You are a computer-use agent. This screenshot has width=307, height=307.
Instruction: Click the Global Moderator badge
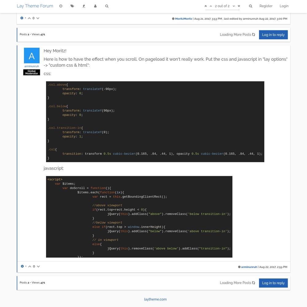tap(32, 72)
